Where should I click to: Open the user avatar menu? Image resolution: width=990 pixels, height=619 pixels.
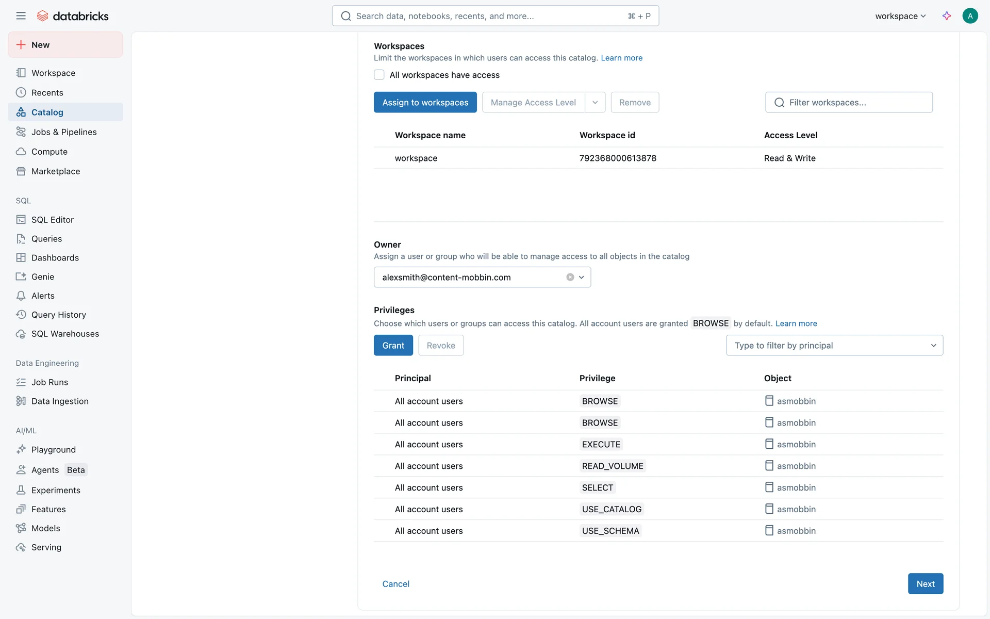[970, 16]
